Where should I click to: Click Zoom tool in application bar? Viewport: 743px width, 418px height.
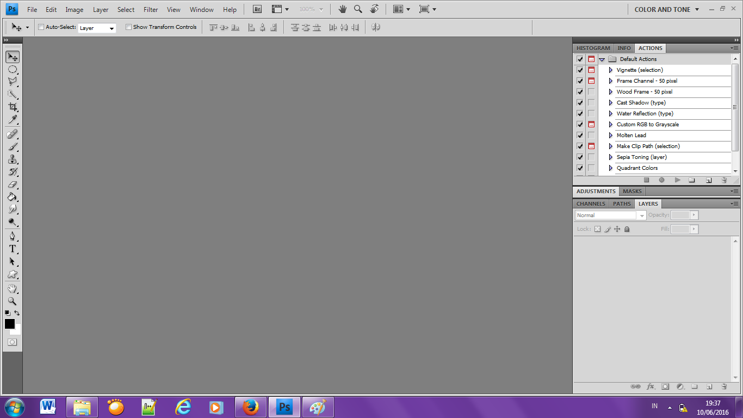pos(358,9)
